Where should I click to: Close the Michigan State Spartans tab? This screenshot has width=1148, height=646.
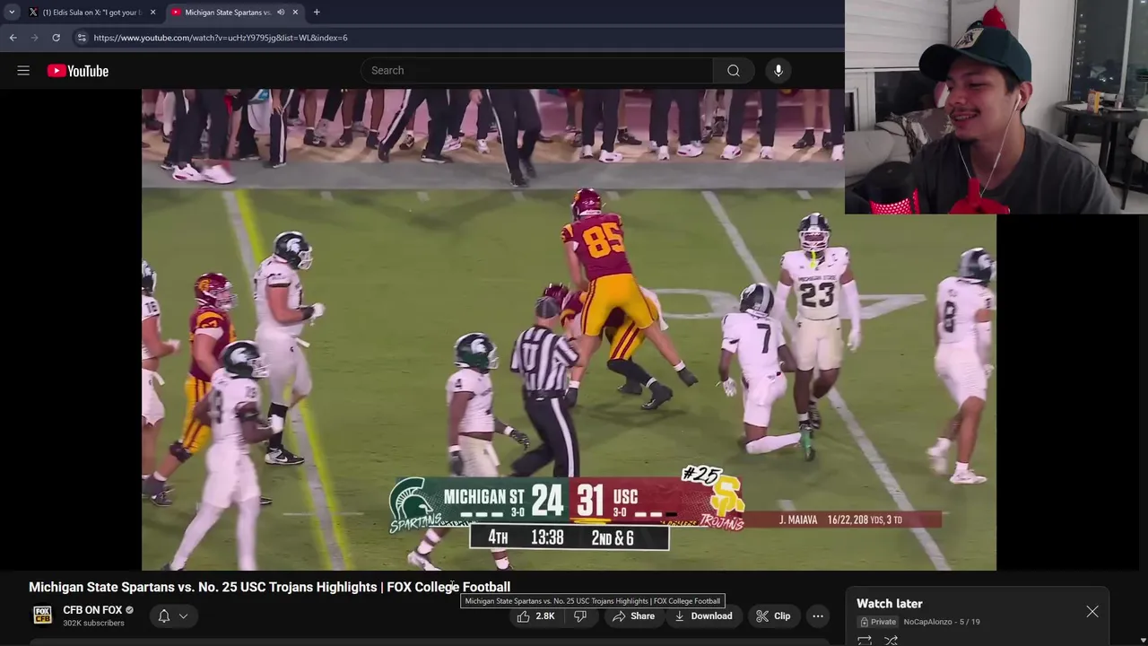295,13
